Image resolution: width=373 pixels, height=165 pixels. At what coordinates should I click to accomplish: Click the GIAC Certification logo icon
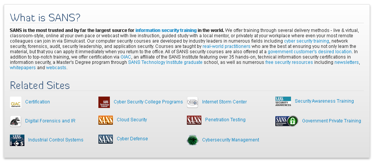click(x=16, y=102)
